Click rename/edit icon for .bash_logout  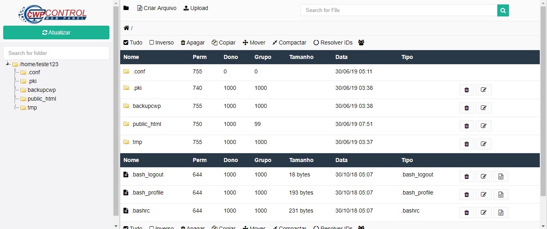[x=484, y=176]
